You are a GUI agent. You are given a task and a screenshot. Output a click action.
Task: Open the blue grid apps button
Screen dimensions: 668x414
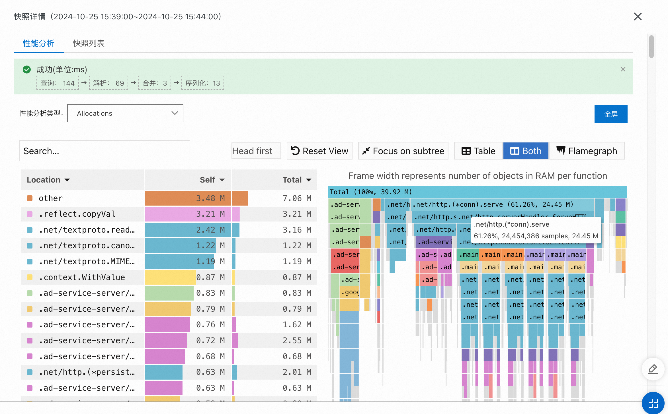(x=653, y=403)
